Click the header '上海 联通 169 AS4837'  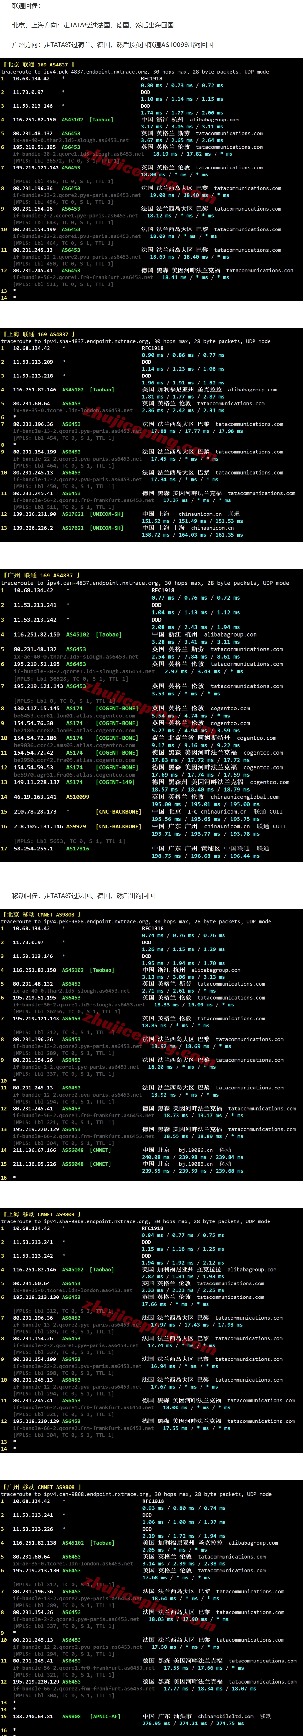(38, 334)
